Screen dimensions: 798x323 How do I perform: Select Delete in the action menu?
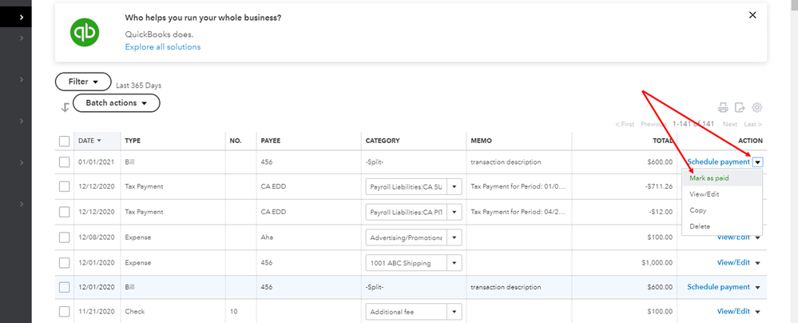[x=700, y=226]
